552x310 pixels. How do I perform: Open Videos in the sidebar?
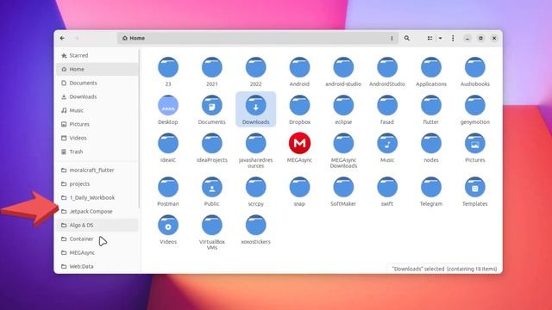point(97,138)
